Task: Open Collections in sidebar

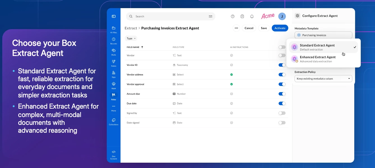Action: click(114, 122)
